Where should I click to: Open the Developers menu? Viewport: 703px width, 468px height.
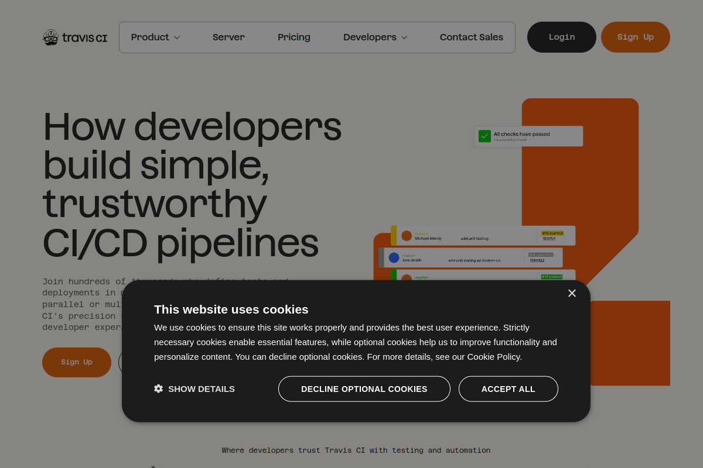[375, 37]
